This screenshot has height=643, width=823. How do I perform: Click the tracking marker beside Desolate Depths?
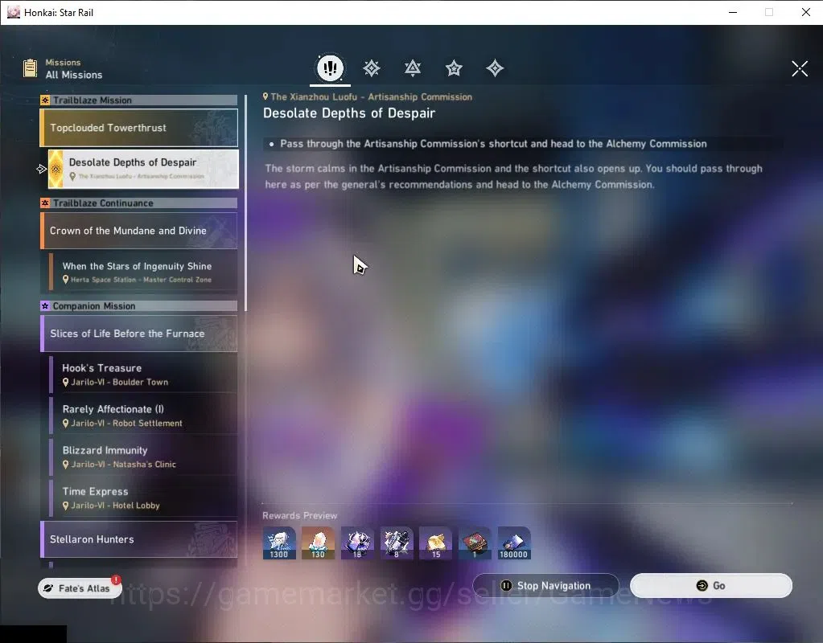tap(42, 169)
